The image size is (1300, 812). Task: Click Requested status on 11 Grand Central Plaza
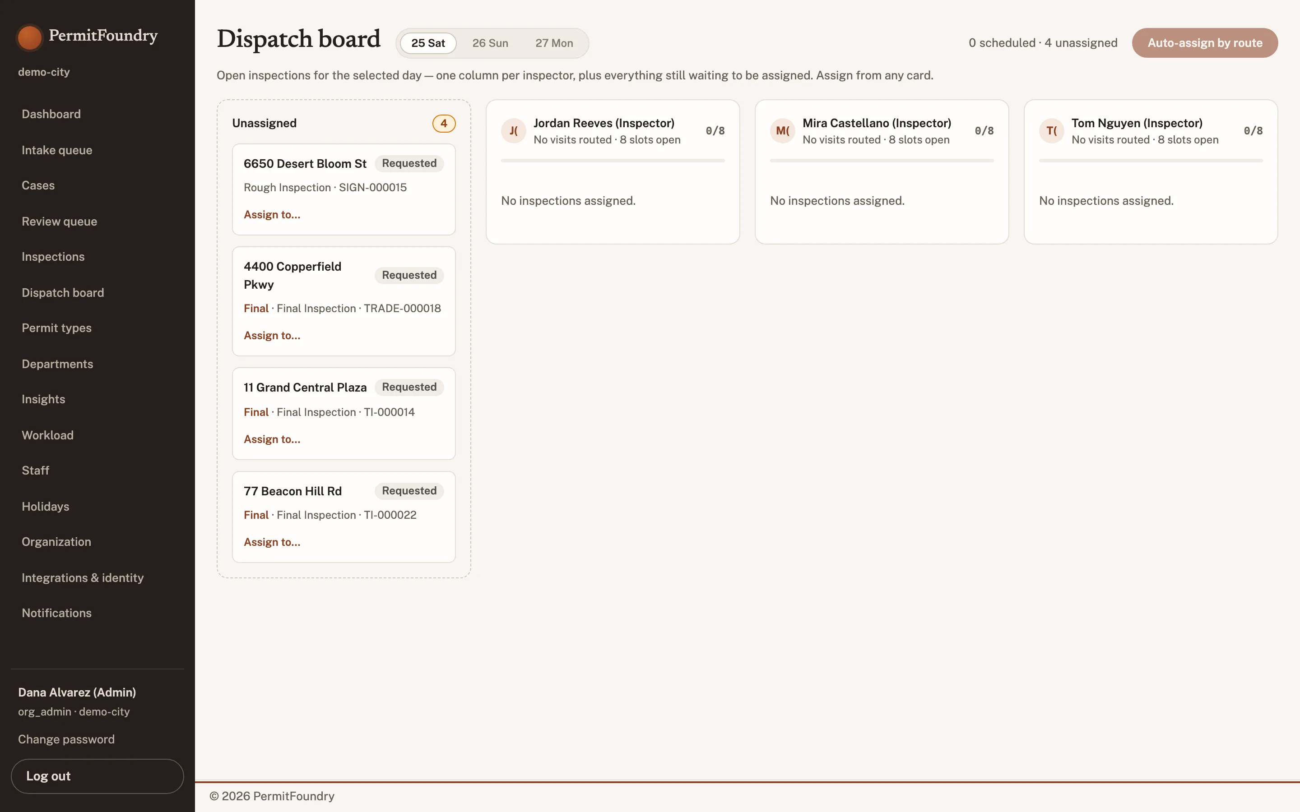(409, 387)
